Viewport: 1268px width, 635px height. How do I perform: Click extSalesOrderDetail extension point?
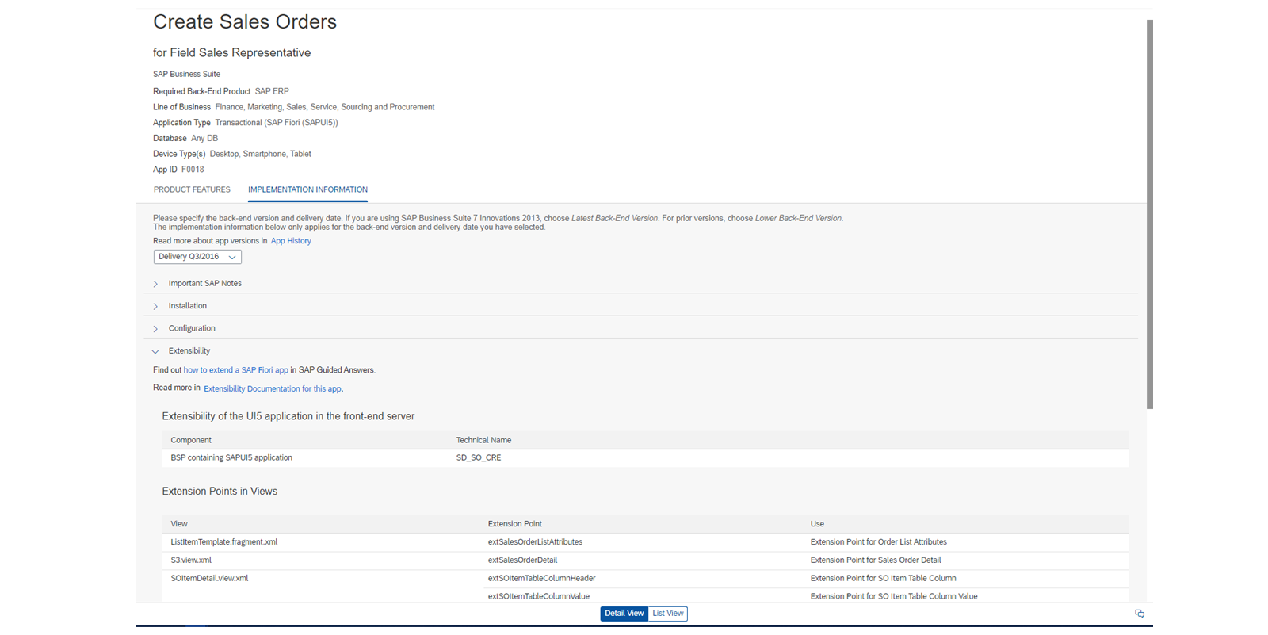click(522, 560)
